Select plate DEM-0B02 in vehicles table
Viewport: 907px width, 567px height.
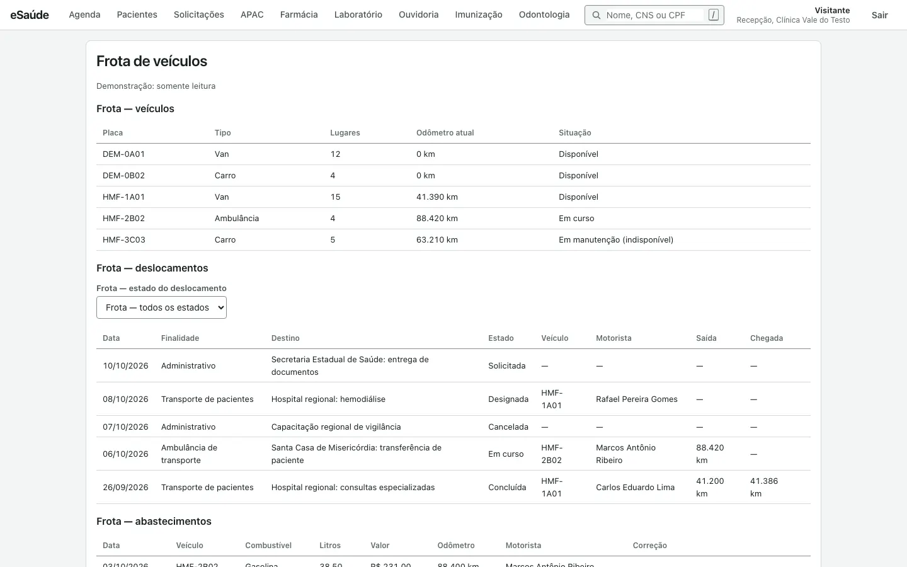pyautogui.click(x=123, y=176)
